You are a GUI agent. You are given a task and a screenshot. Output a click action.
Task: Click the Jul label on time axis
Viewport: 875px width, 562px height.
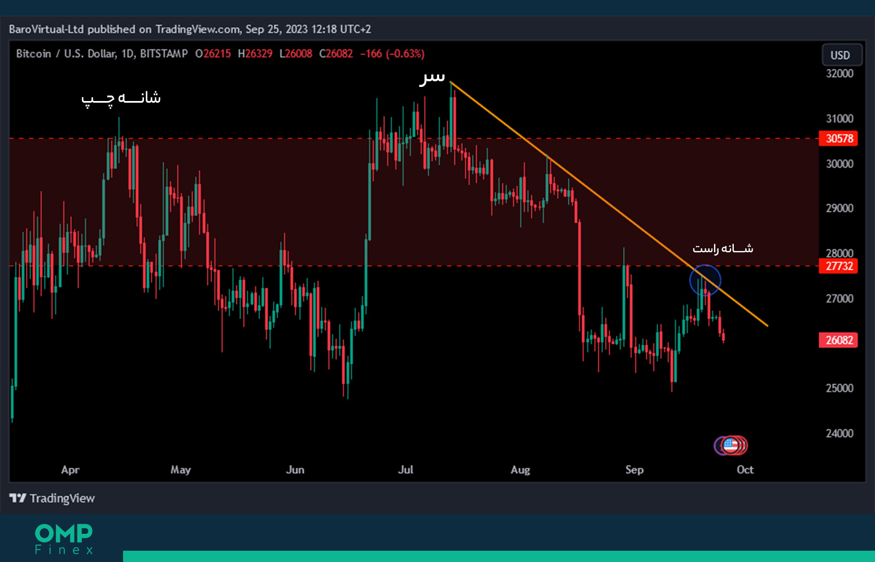[406, 469]
